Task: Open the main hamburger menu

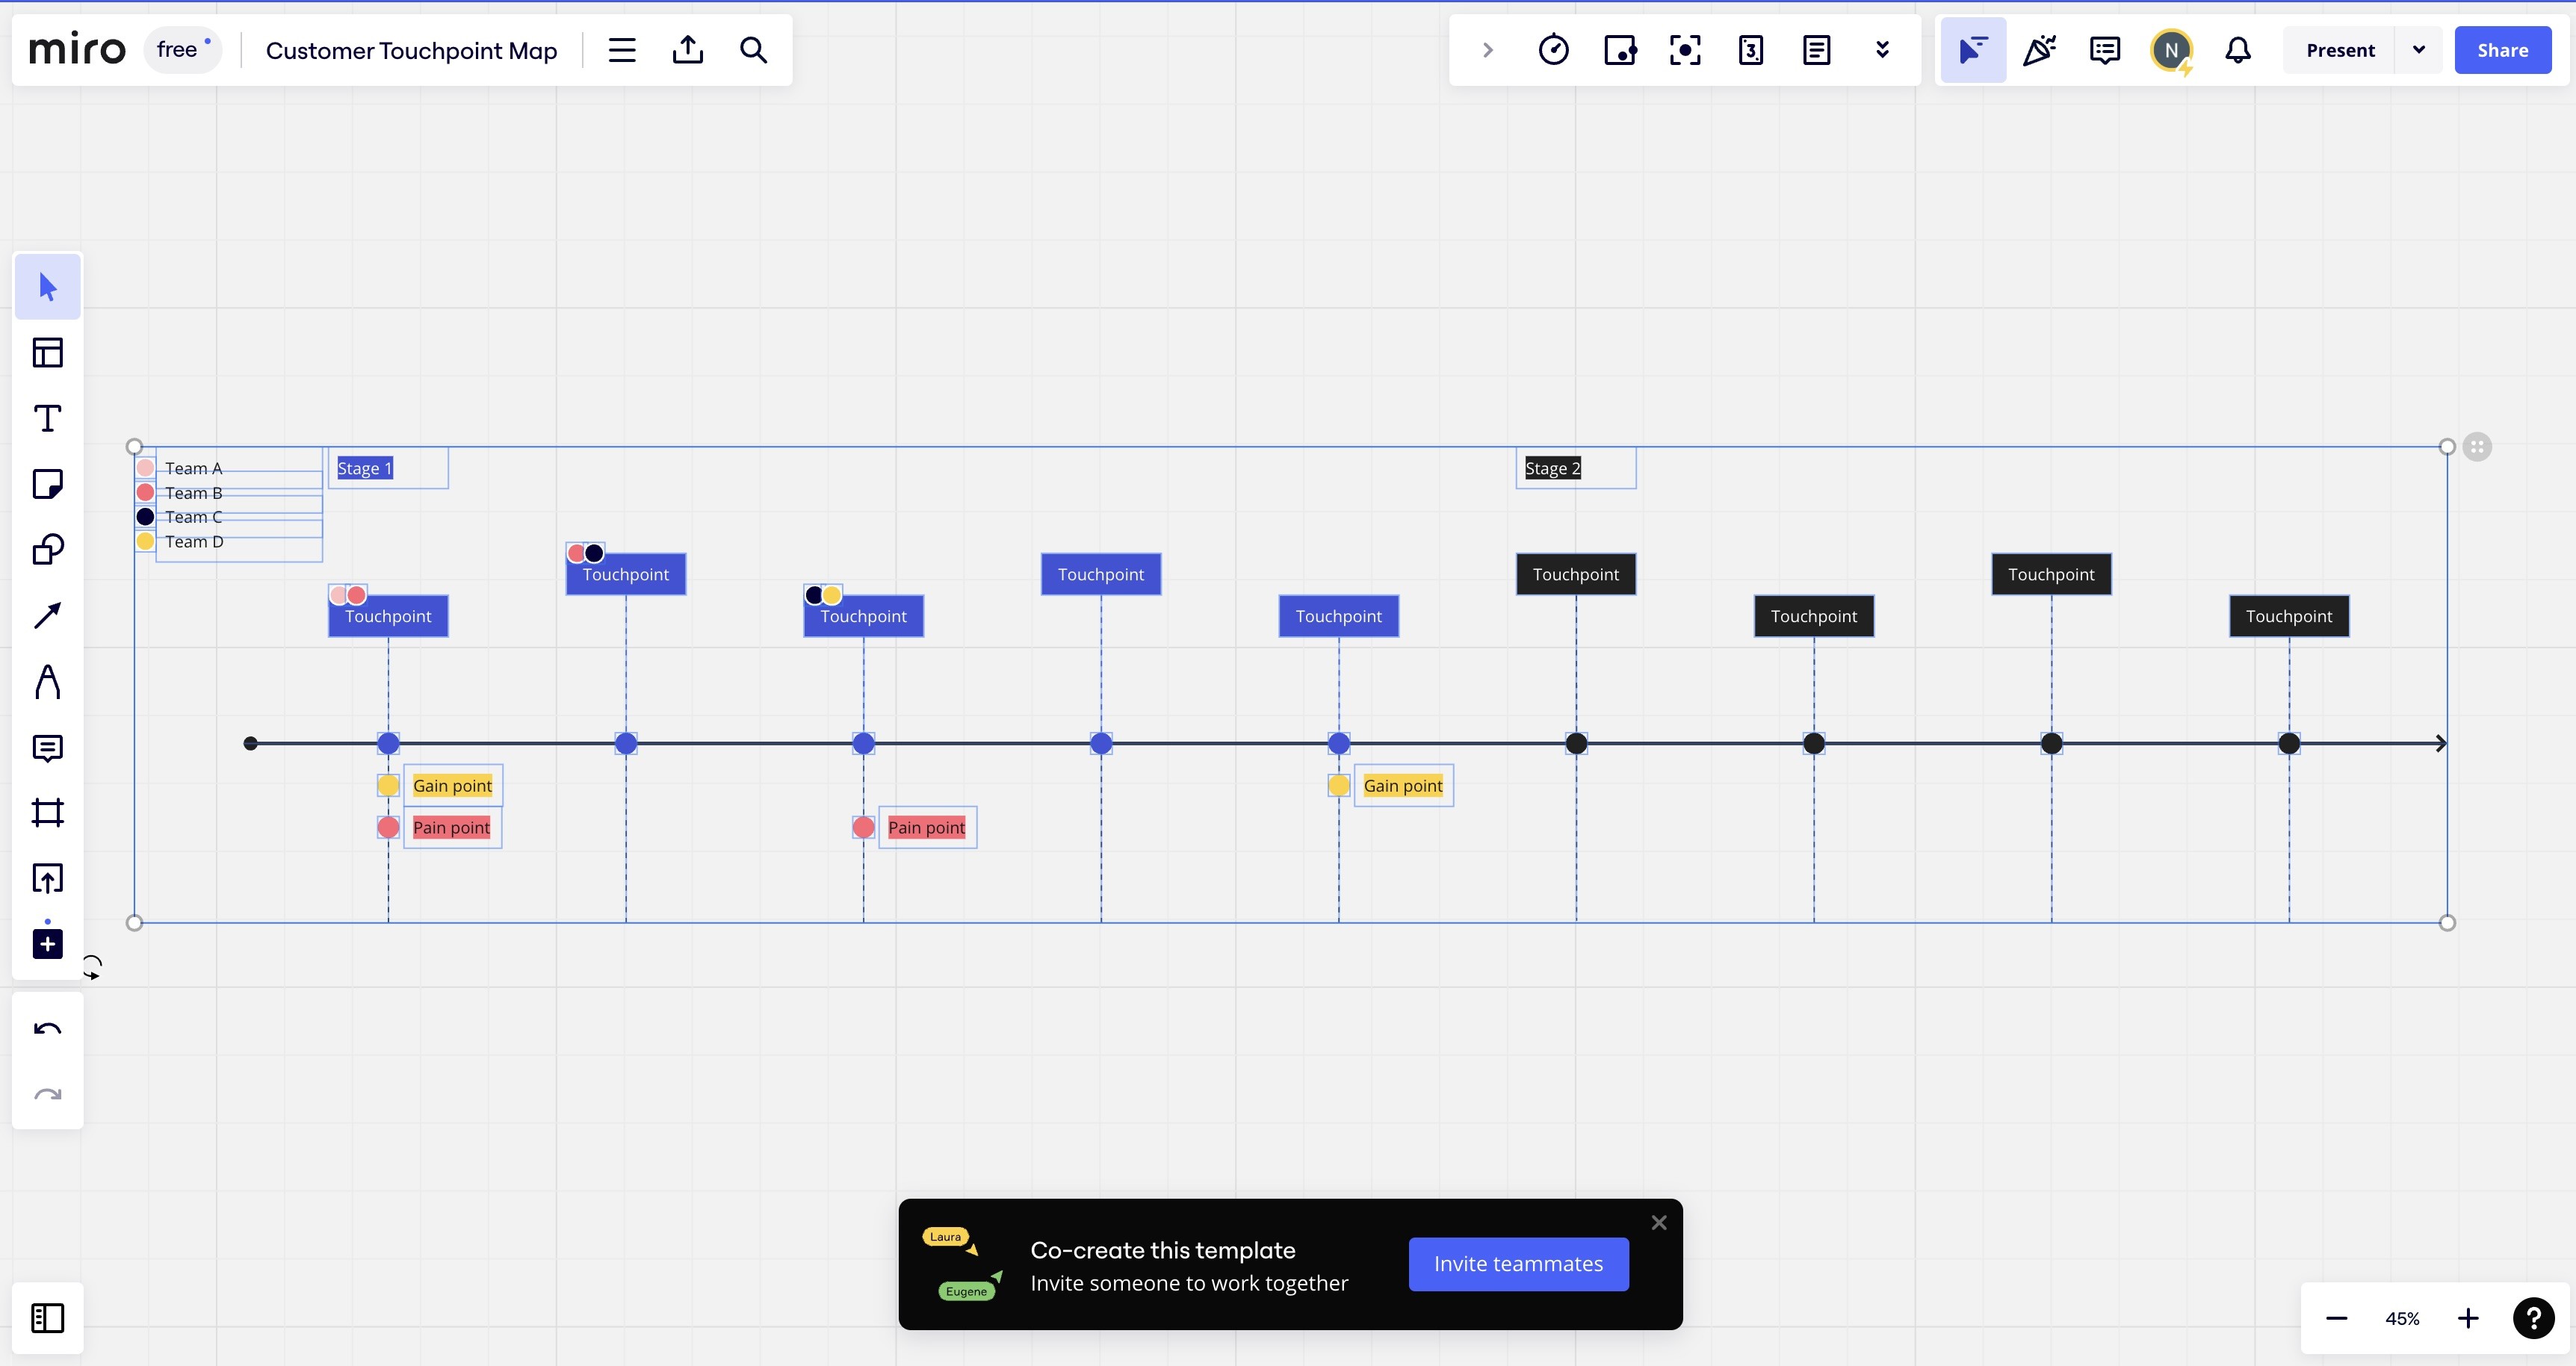Action: 622,50
